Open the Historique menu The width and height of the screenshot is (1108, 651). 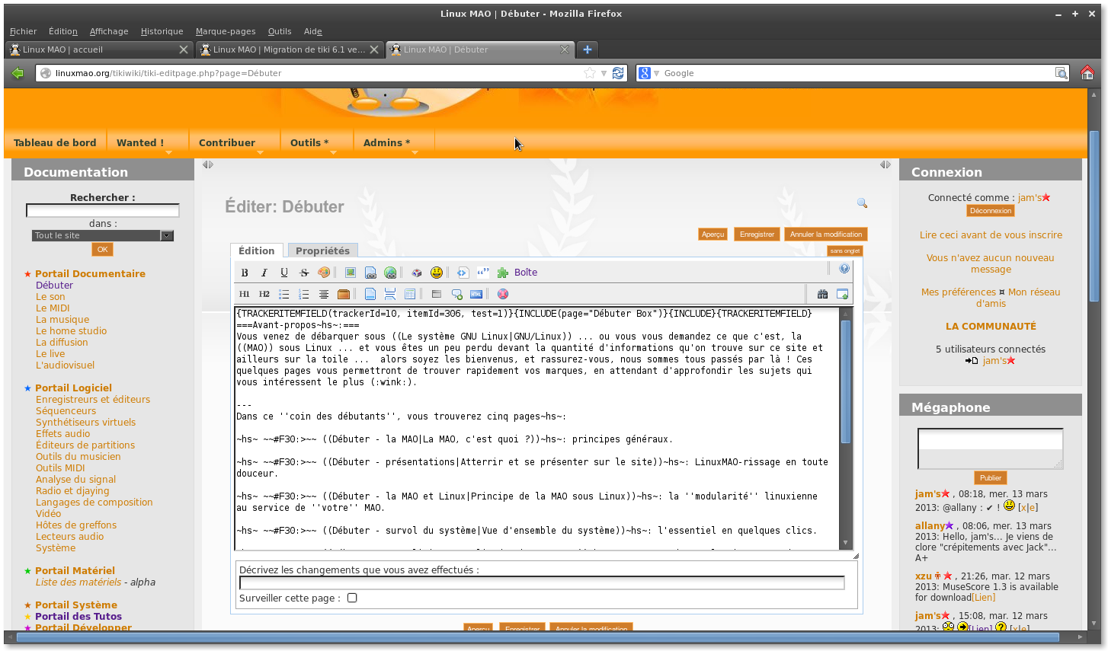[162, 31]
